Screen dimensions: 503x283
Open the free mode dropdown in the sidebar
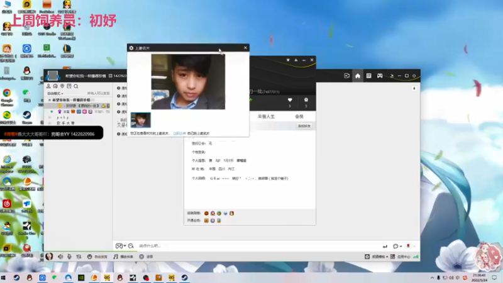[55, 93]
